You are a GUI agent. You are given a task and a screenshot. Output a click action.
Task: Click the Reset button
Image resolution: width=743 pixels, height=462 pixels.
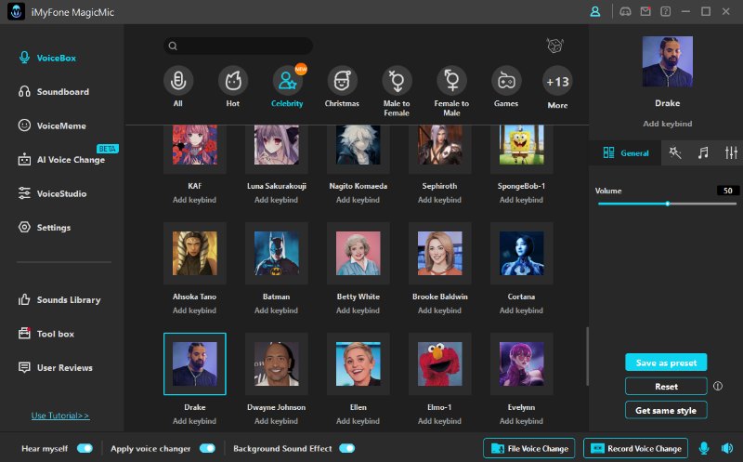(x=666, y=386)
